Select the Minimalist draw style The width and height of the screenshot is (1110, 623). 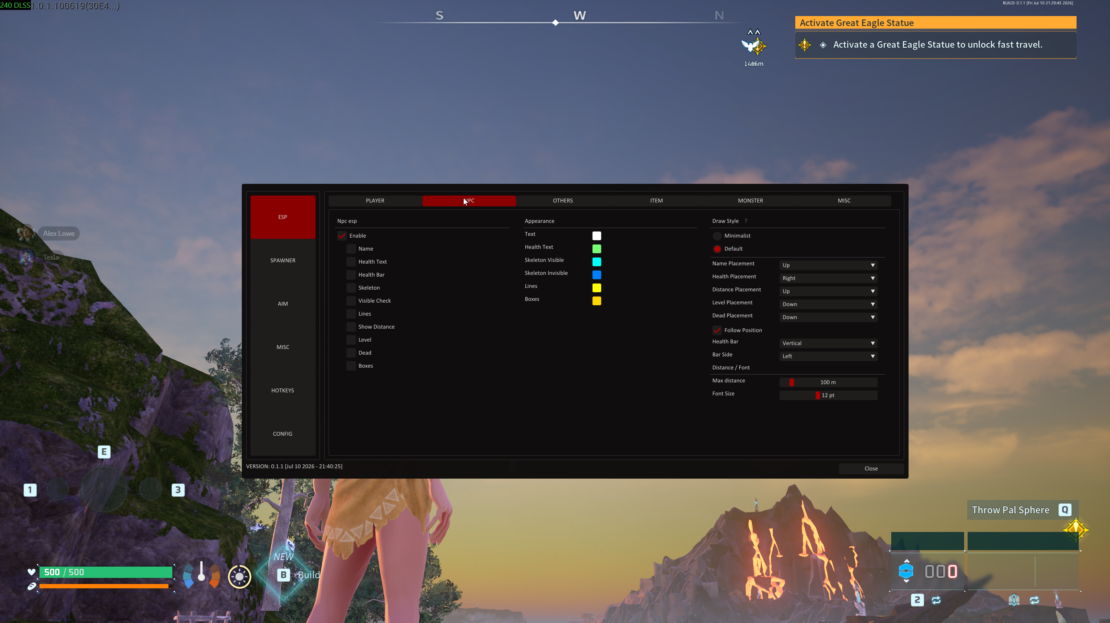coord(717,236)
